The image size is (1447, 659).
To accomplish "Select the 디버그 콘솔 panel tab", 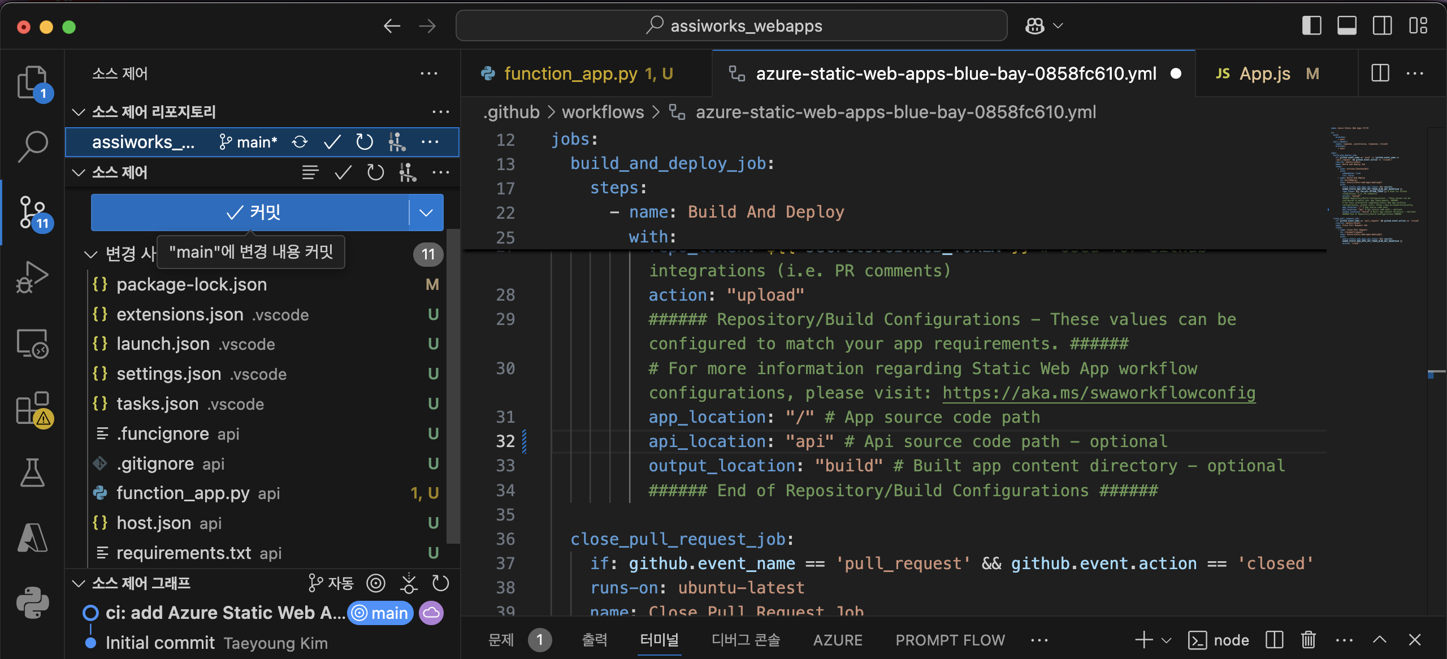I will 746,640.
